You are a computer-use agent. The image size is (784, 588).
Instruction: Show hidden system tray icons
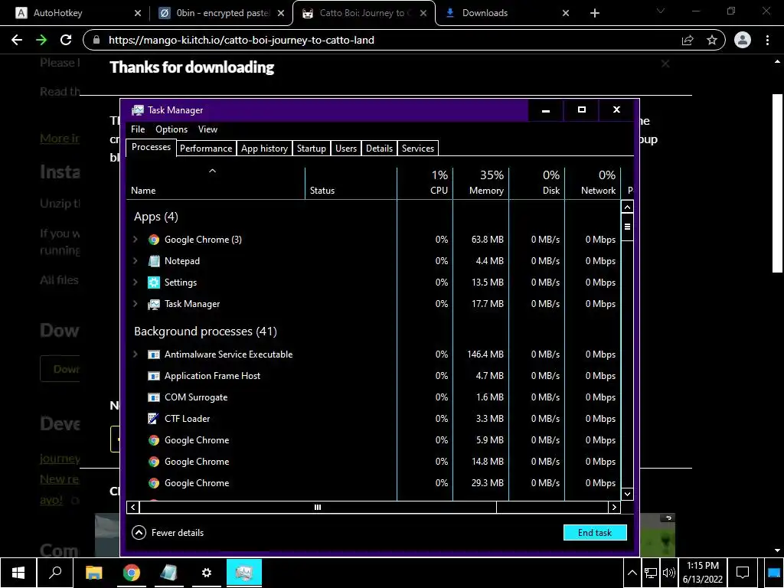632,573
